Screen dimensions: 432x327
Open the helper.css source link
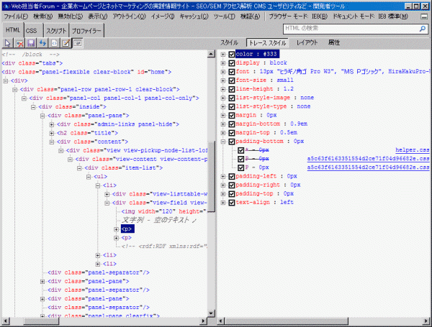(413, 150)
